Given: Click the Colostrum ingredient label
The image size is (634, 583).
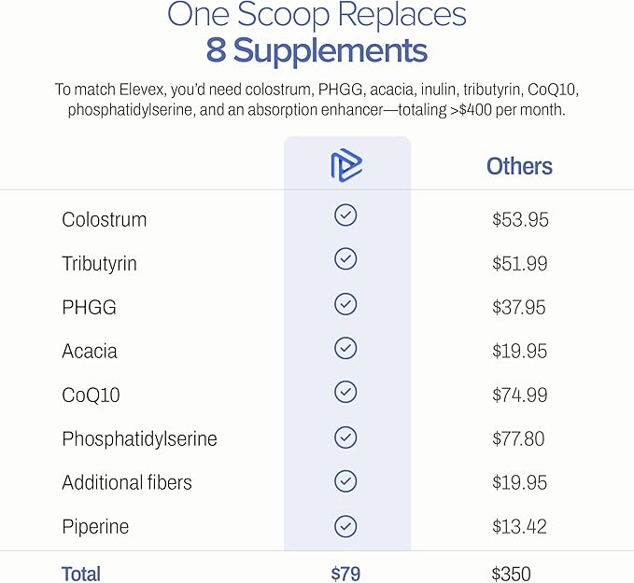Looking at the screenshot, I should click(104, 220).
